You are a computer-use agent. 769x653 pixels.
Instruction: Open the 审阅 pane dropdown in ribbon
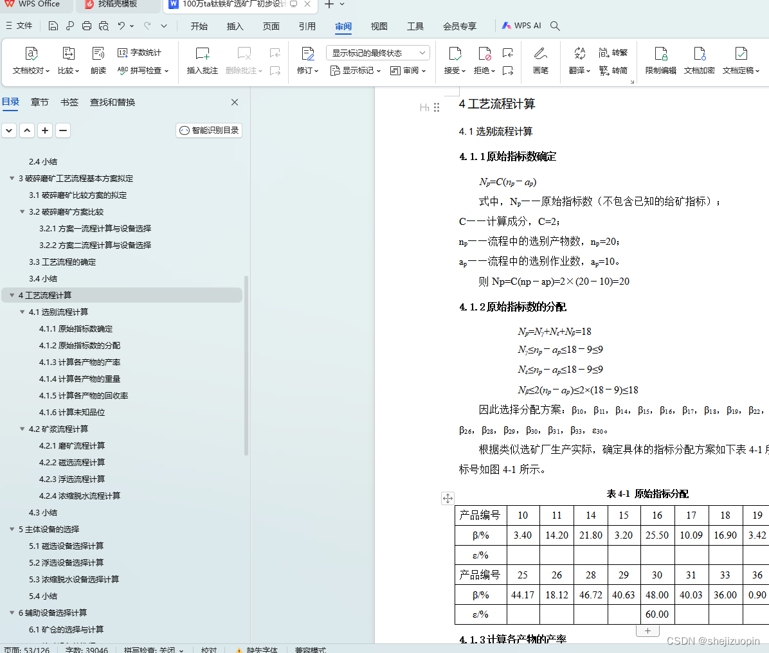click(x=408, y=71)
